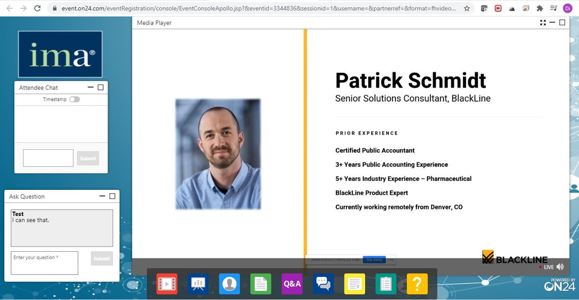This screenshot has height=300, width=579.
Task: Open the Media Player widget from the dock
Action: [x=167, y=284]
